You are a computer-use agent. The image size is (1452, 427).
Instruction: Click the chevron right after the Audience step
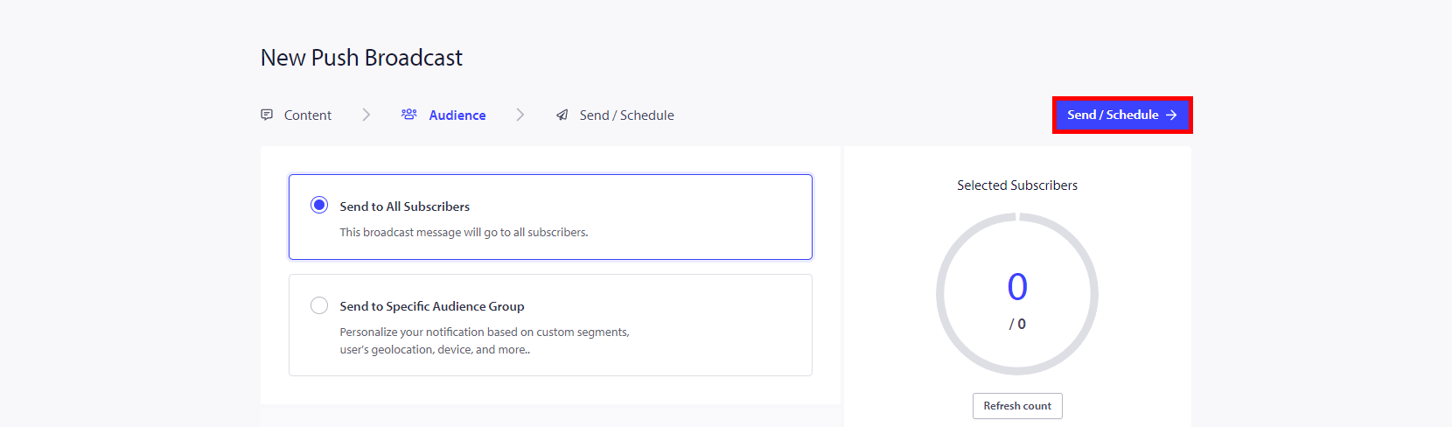[x=520, y=115]
